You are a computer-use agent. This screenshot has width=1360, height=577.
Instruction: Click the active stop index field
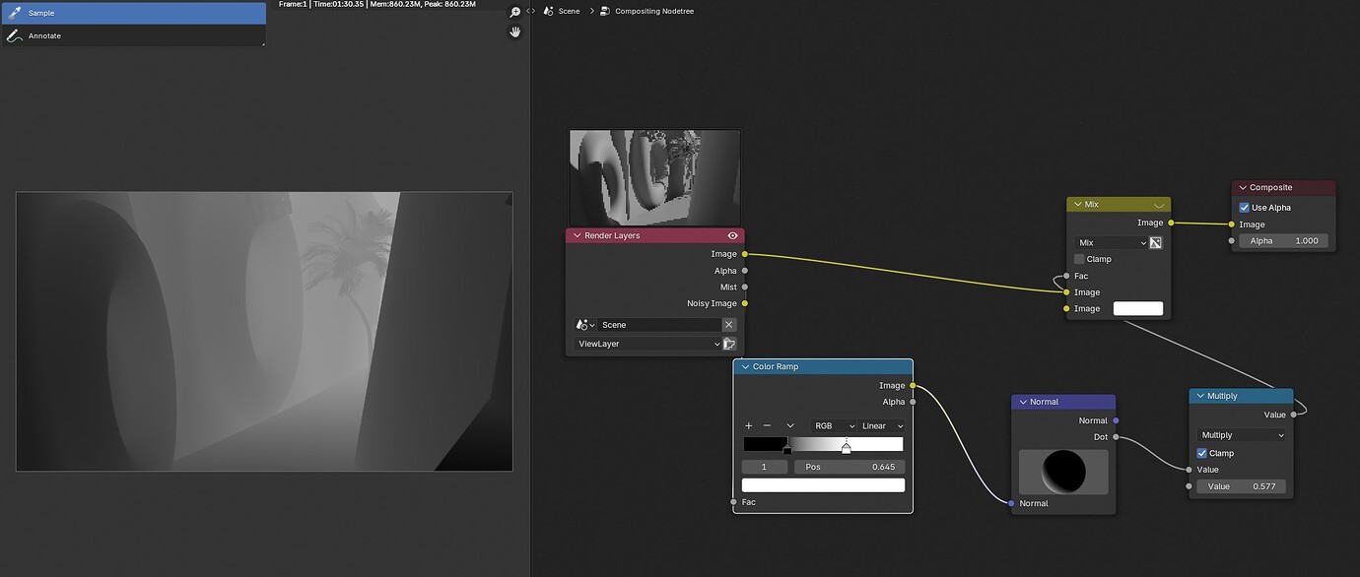[x=765, y=467]
